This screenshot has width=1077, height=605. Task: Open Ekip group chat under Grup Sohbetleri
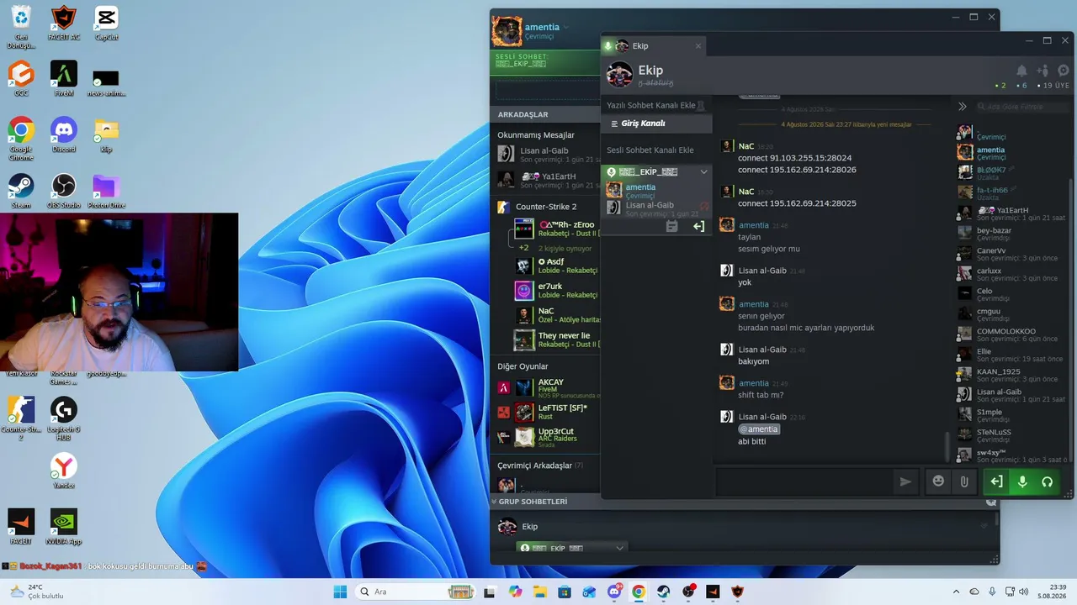coord(530,527)
